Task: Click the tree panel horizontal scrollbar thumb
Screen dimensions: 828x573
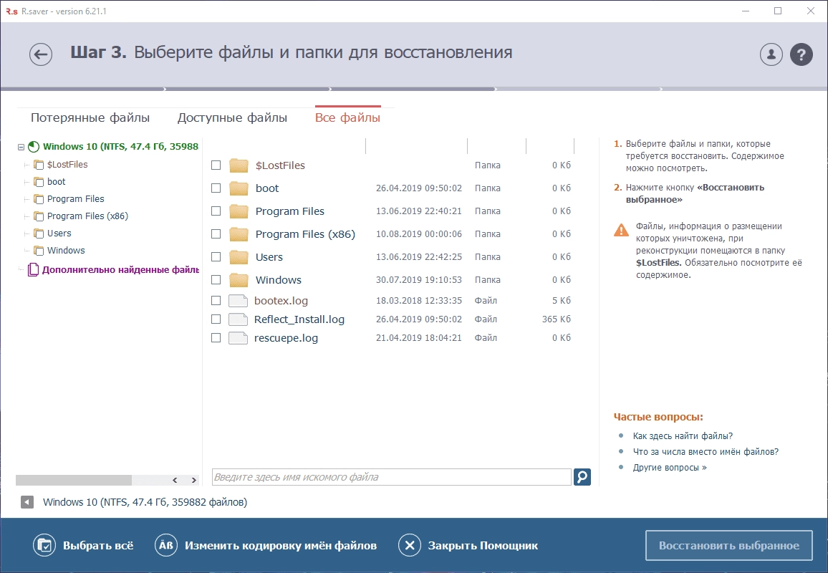Action: tap(73, 480)
